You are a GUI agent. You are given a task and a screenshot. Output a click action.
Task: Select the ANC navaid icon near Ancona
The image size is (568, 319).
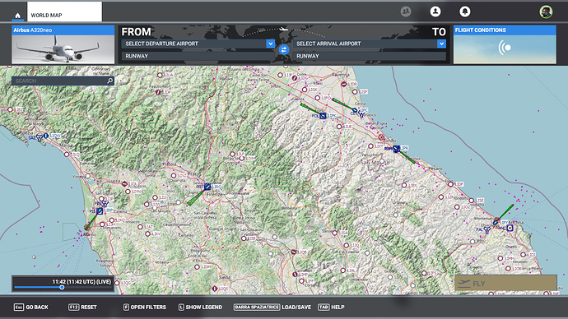510,228
